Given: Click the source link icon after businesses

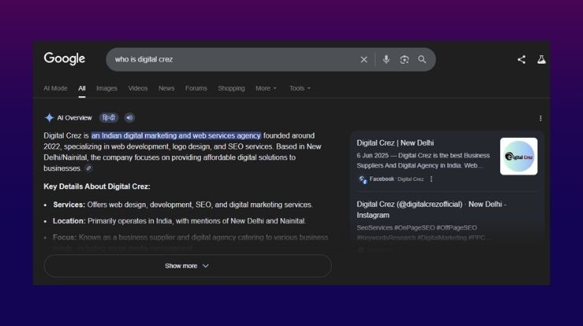Looking at the screenshot, I should pyautogui.click(x=88, y=169).
